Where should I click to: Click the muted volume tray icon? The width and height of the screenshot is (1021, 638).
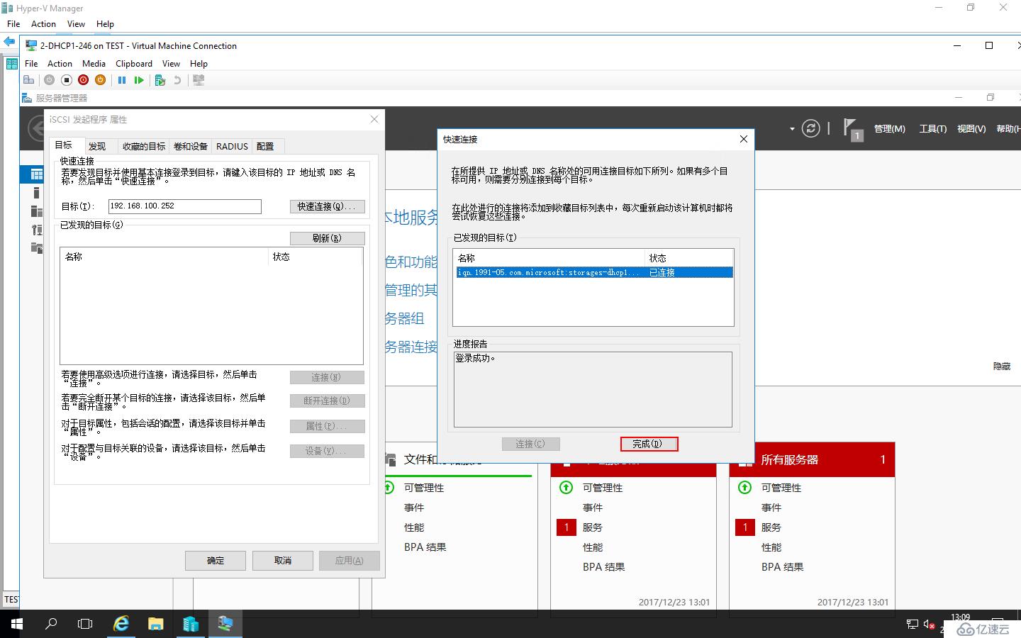coord(929,625)
